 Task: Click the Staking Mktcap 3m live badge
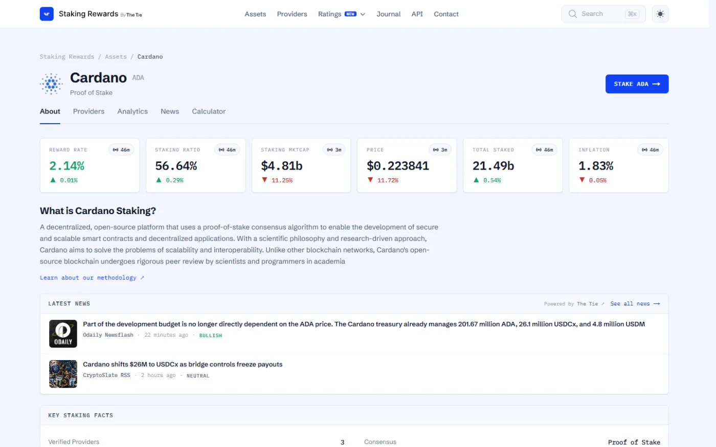pyautogui.click(x=334, y=150)
